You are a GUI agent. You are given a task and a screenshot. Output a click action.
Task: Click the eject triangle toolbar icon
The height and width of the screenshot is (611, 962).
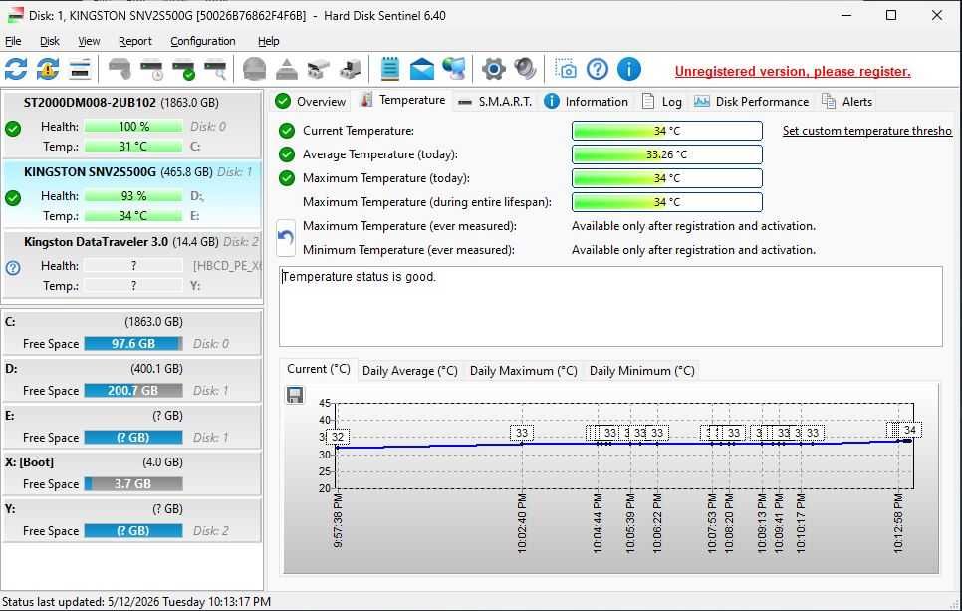[286, 69]
